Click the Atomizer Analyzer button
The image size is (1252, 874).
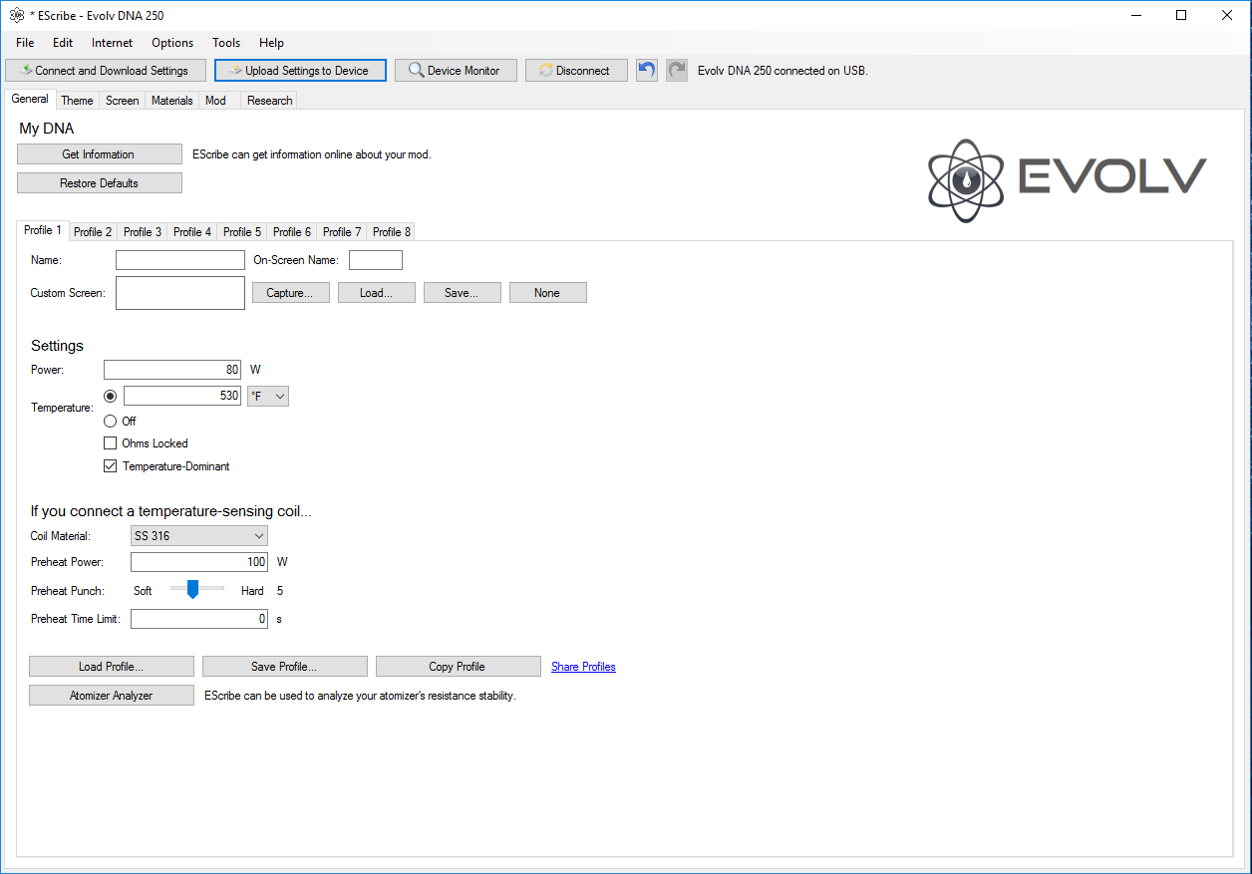(111, 696)
